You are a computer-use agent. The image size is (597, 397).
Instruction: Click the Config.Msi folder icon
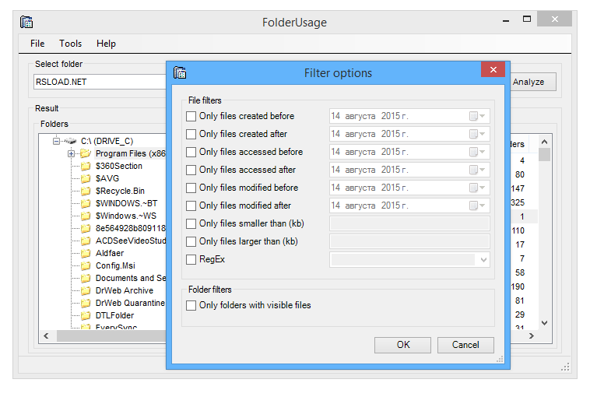pyautogui.click(x=86, y=265)
